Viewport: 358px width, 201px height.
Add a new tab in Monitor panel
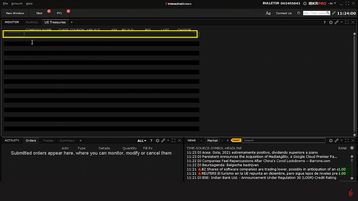pyautogui.click(x=72, y=23)
